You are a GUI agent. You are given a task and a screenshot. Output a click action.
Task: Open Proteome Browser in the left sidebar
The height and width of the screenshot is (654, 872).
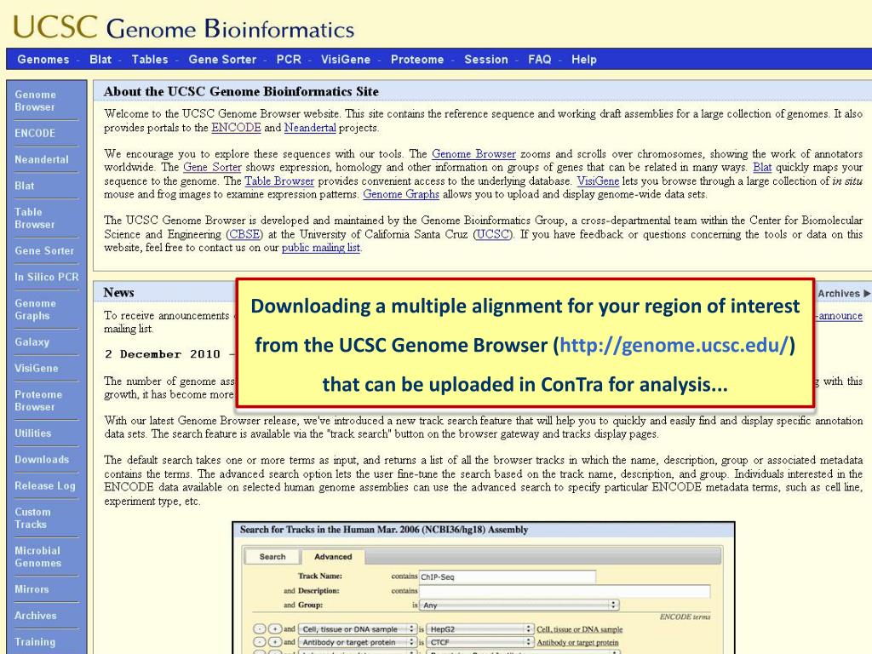tap(38, 400)
